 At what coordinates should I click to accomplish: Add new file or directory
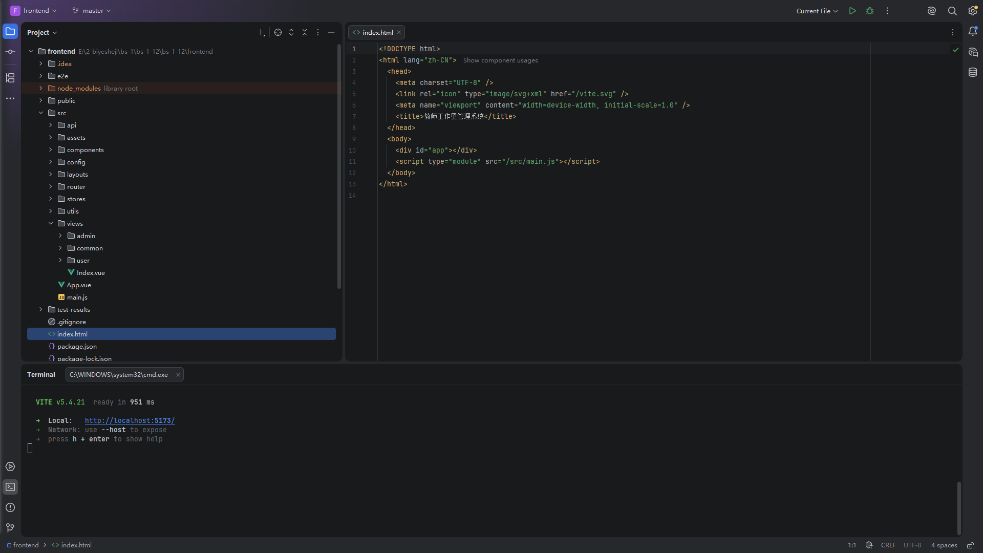coord(261,32)
